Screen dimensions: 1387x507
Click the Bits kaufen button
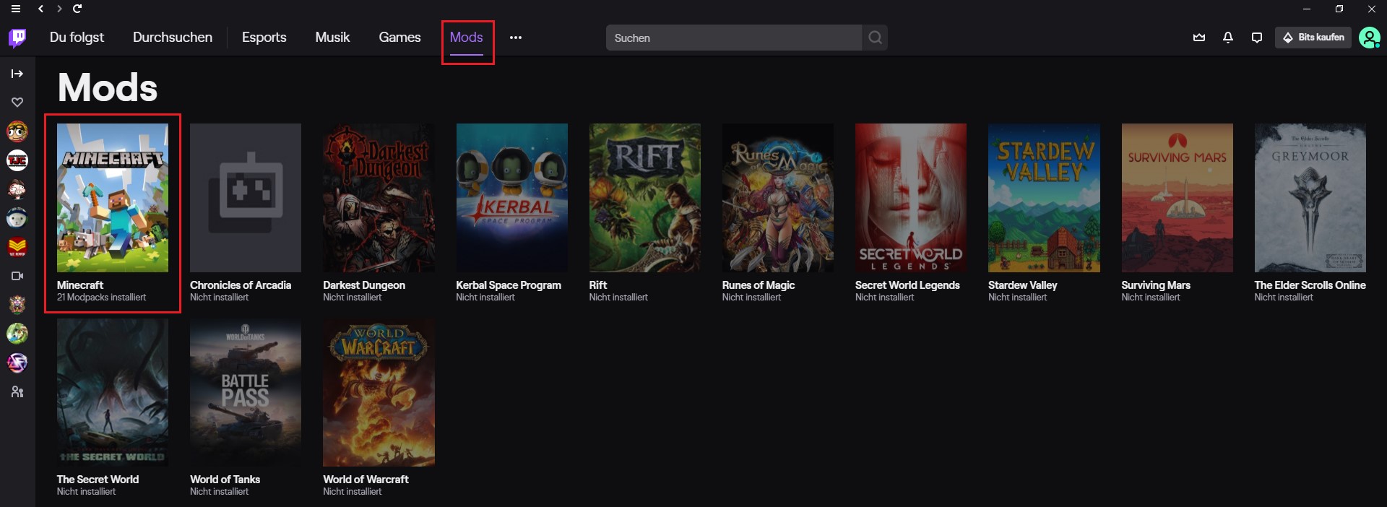pyautogui.click(x=1313, y=38)
